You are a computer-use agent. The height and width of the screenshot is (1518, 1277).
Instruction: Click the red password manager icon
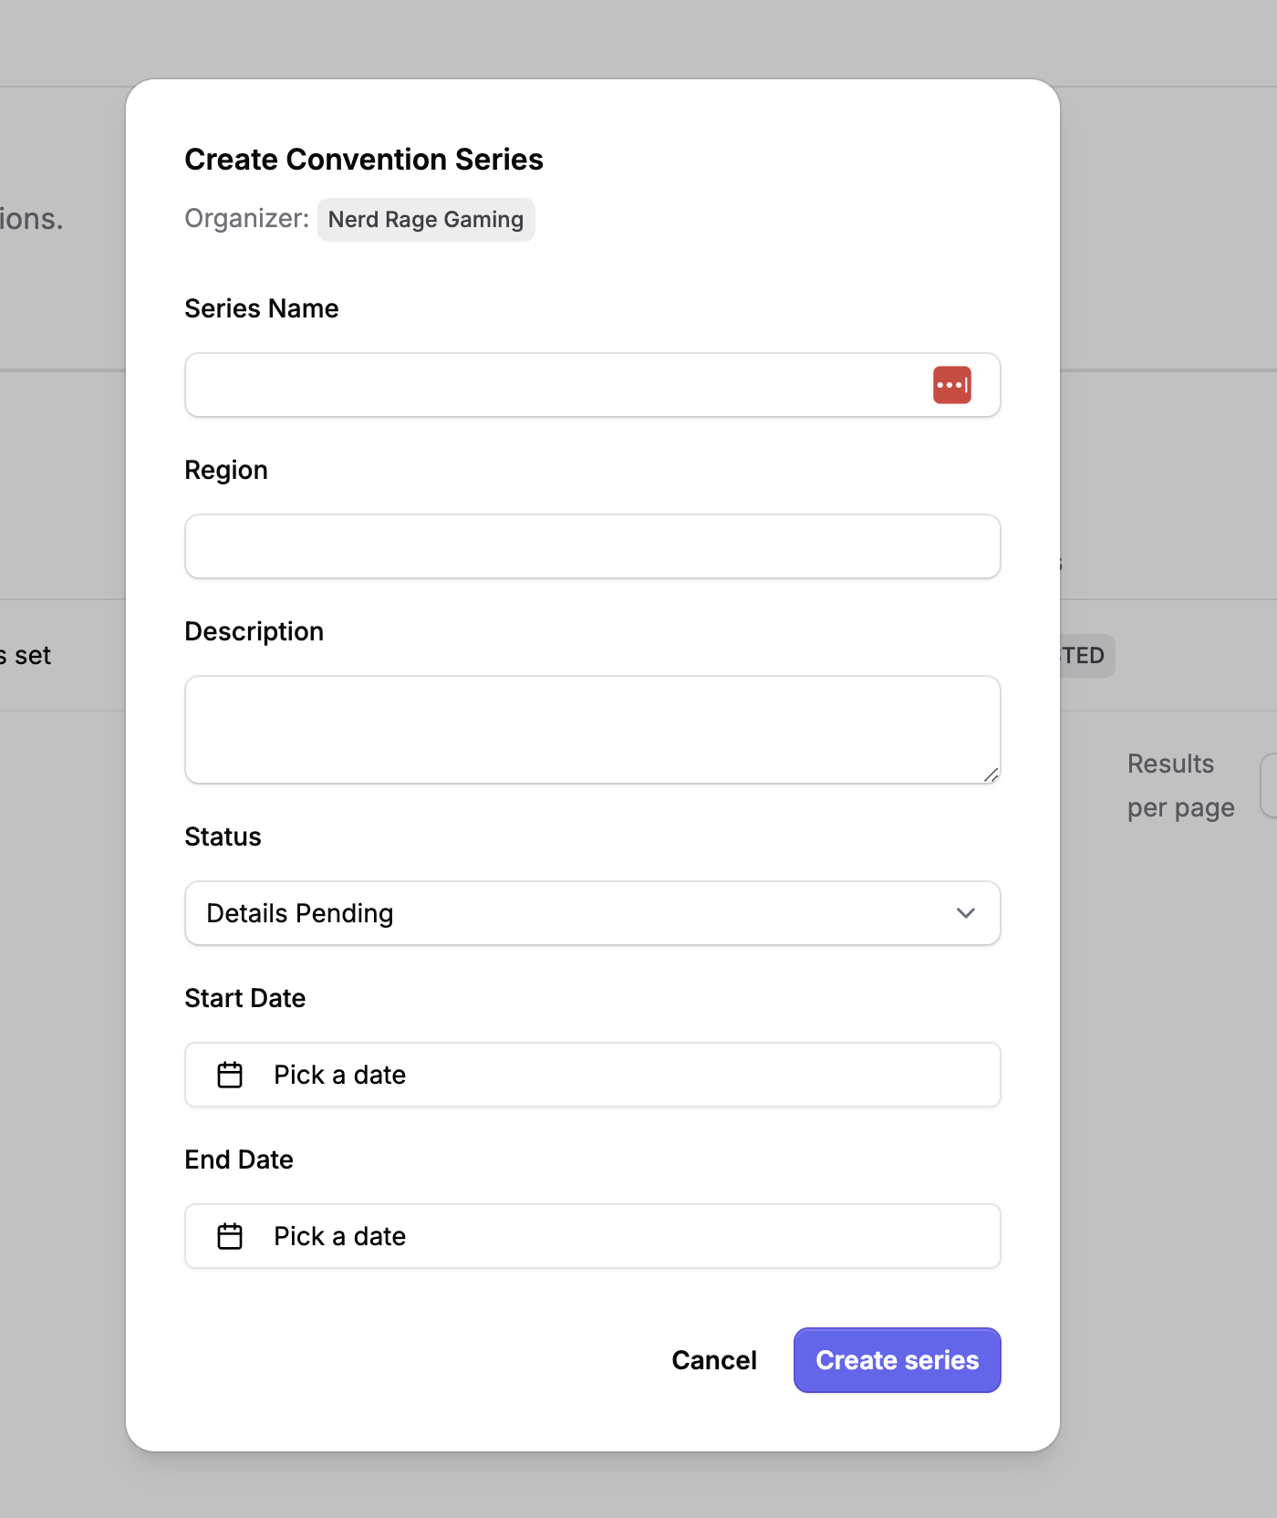click(x=951, y=385)
